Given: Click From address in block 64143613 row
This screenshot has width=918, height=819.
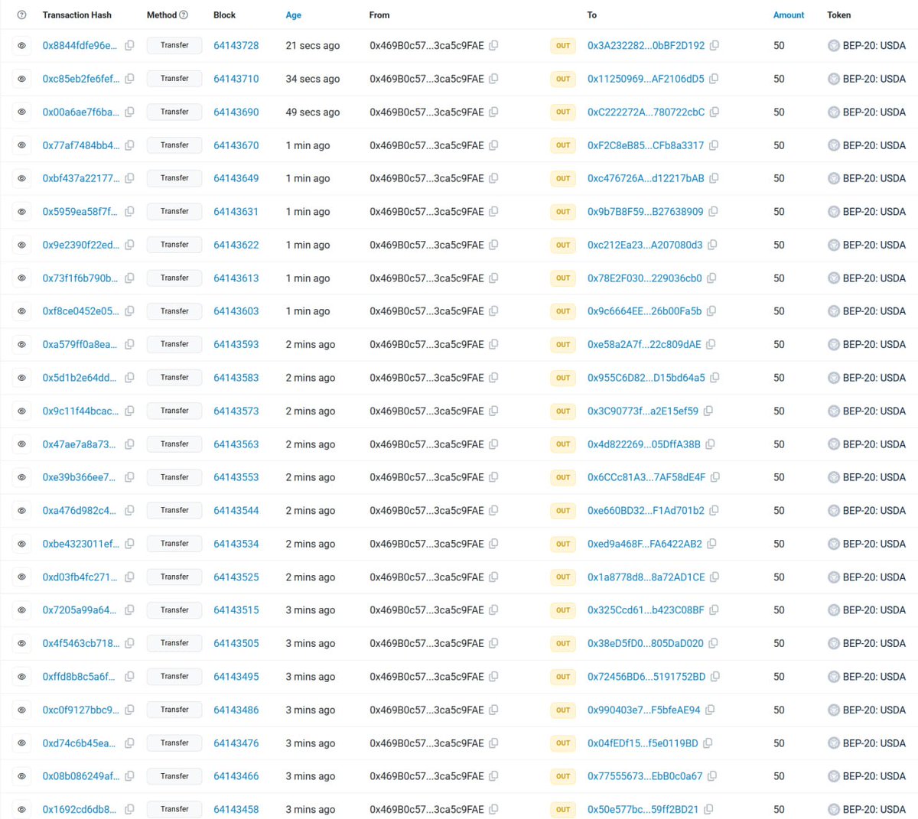Looking at the screenshot, I should [x=427, y=278].
